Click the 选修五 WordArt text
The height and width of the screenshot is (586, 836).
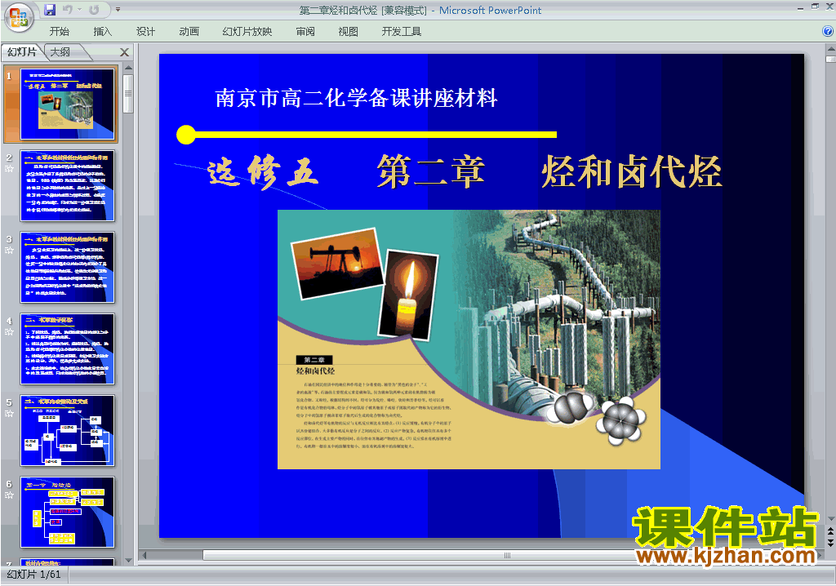pyautogui.click(x=263, y=171)
